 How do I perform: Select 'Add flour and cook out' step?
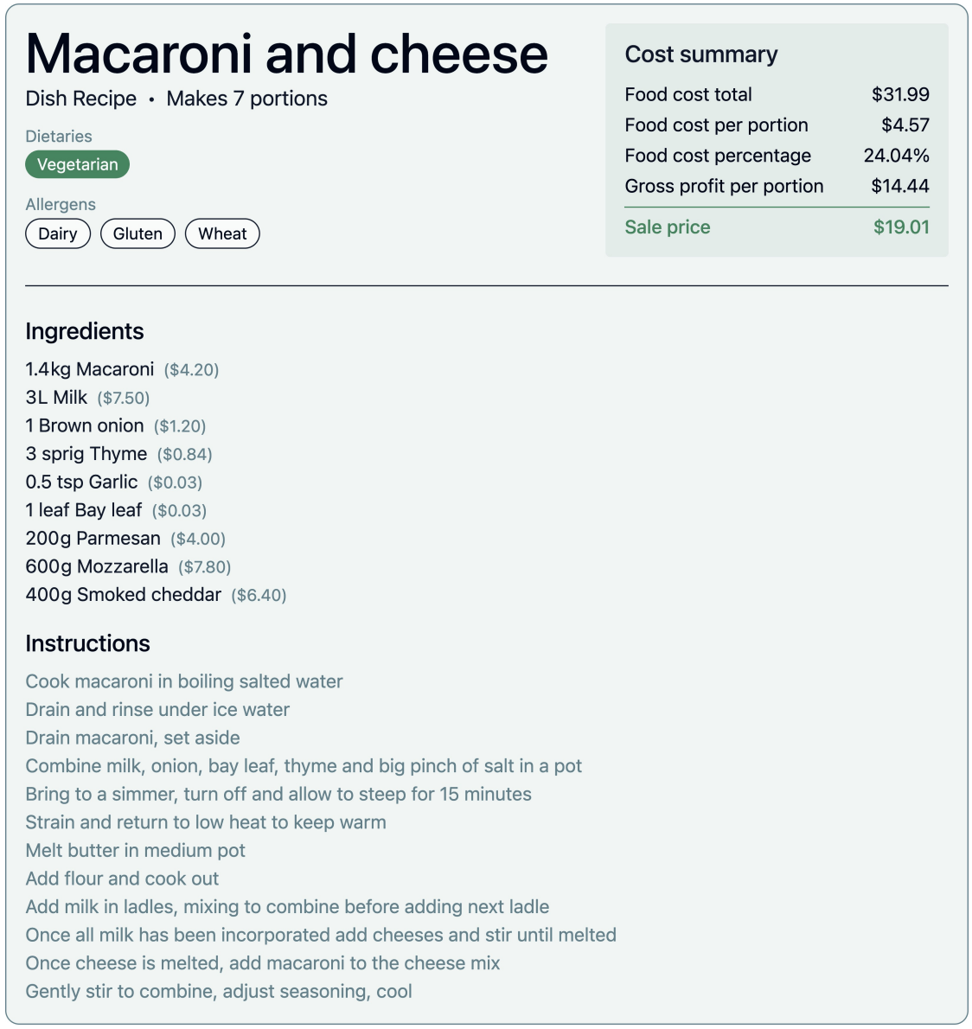tap(122, 879)
